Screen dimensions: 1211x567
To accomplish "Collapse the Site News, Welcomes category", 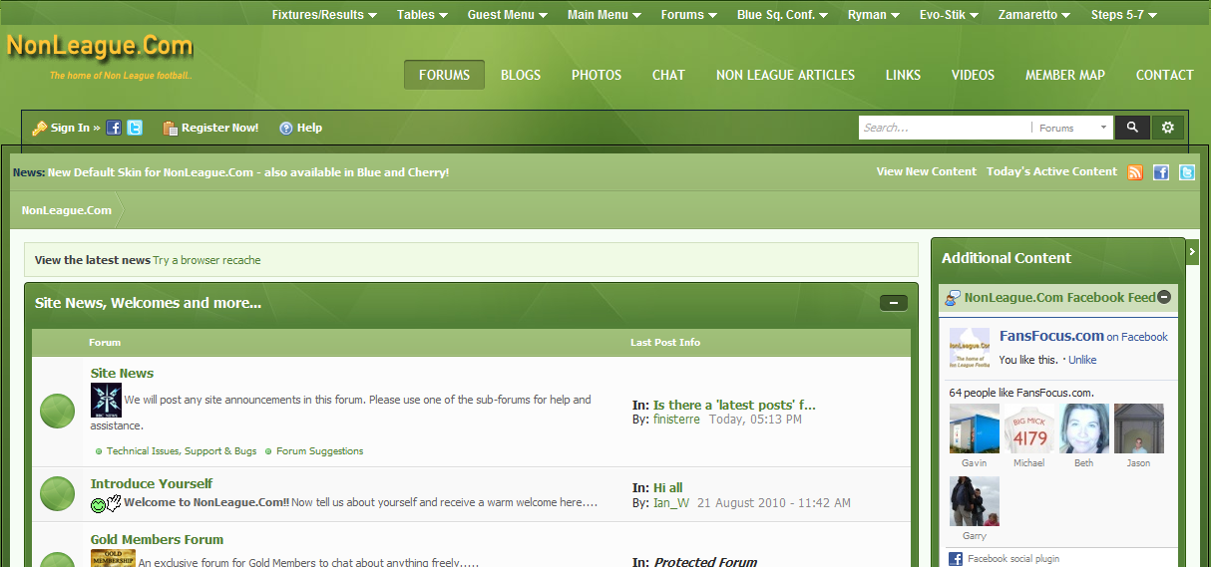I will coord(894,303).
